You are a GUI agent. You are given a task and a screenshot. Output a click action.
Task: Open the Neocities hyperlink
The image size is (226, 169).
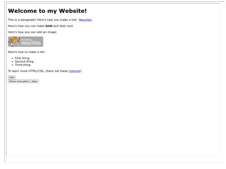pyautogui.click(x=85, y=20)
